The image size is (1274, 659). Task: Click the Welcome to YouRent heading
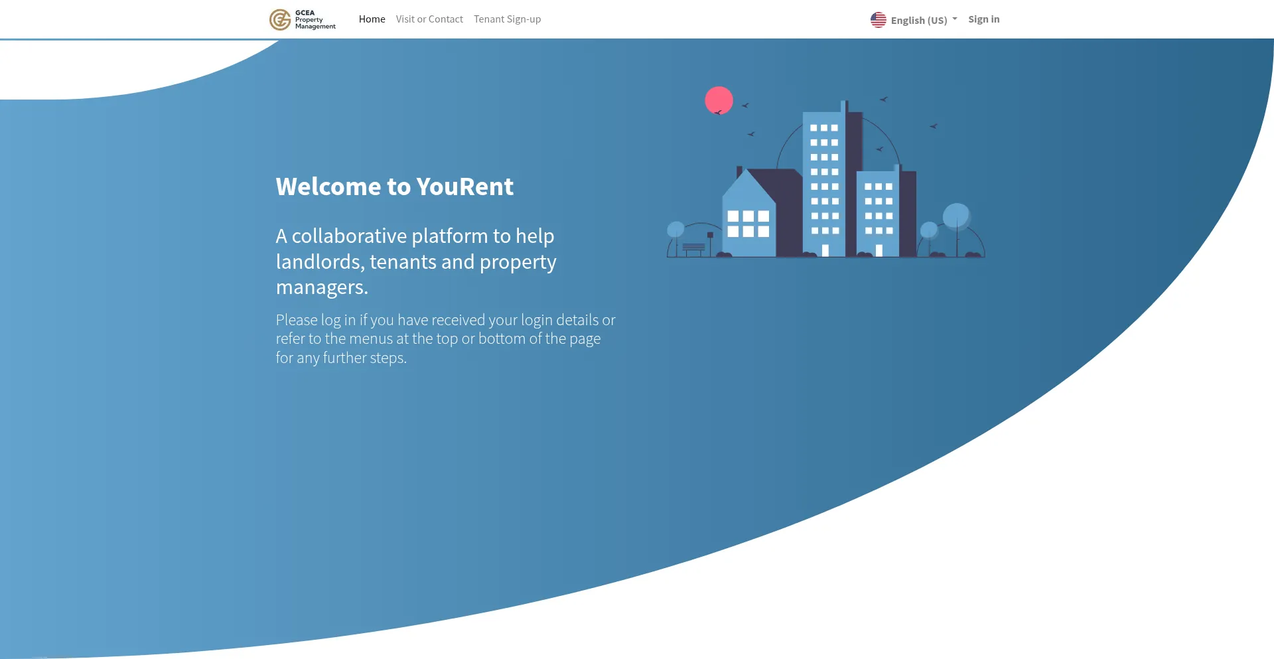point(394,186)
